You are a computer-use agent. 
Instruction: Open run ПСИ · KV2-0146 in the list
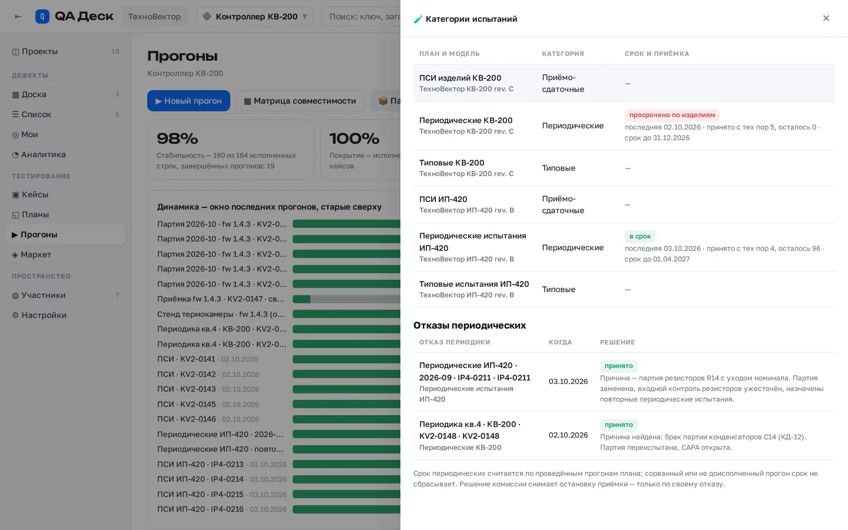click(208, 419)
